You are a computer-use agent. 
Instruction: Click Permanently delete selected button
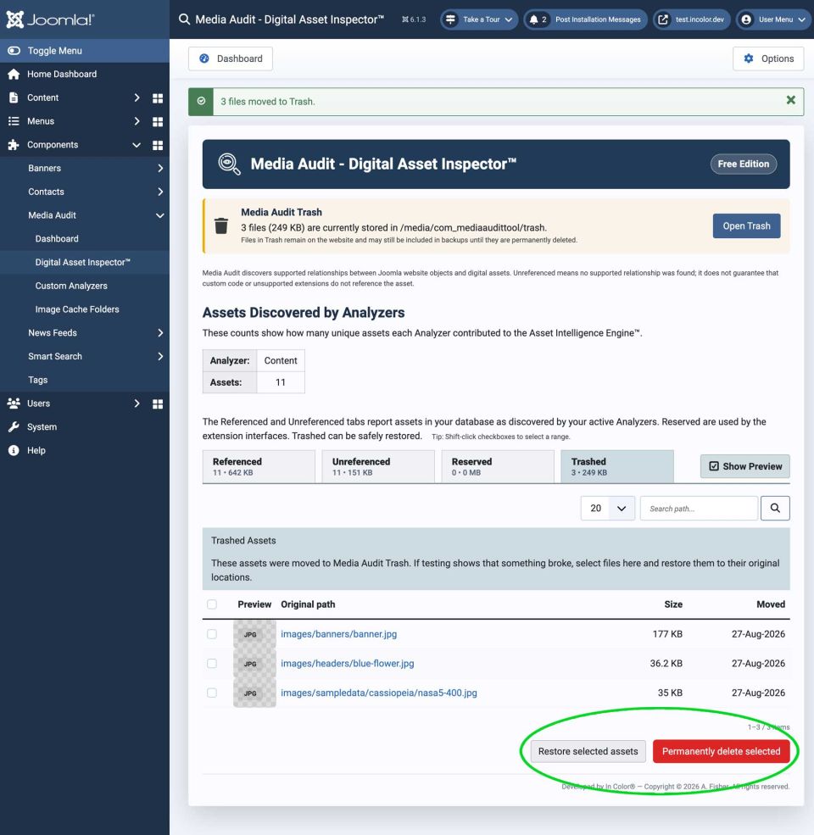tap(722, 751)
